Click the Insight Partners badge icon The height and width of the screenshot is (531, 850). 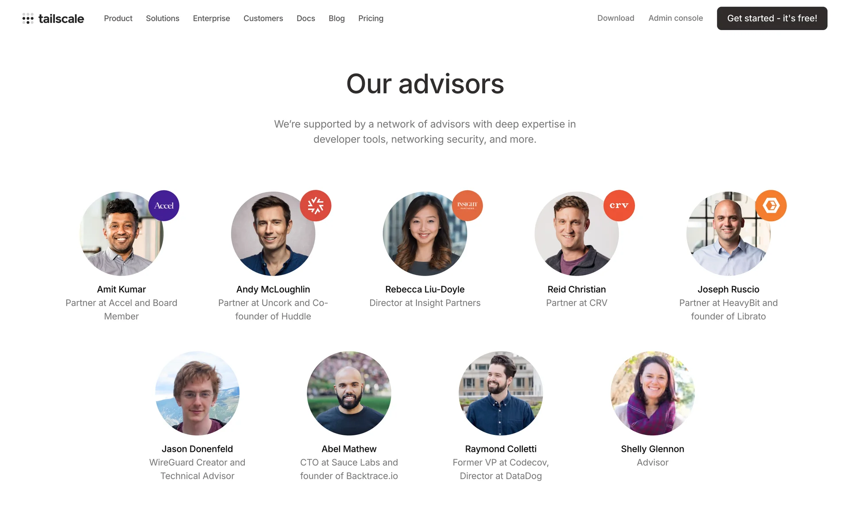(x=467, y=206)
